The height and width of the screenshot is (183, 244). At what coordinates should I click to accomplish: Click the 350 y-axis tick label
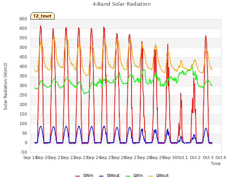(x=23, y=76)
